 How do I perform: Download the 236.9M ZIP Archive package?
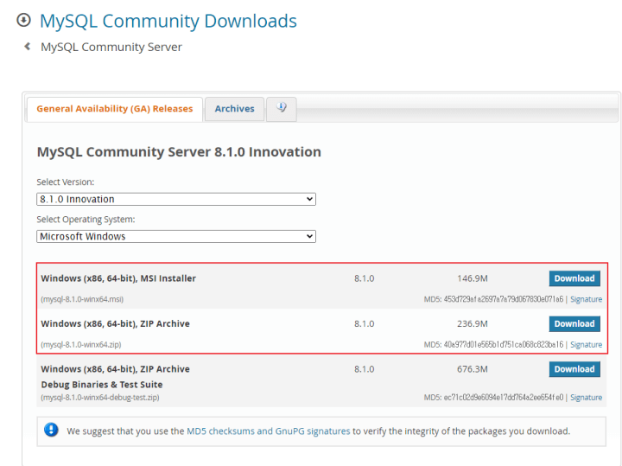[x=574, y=324]
